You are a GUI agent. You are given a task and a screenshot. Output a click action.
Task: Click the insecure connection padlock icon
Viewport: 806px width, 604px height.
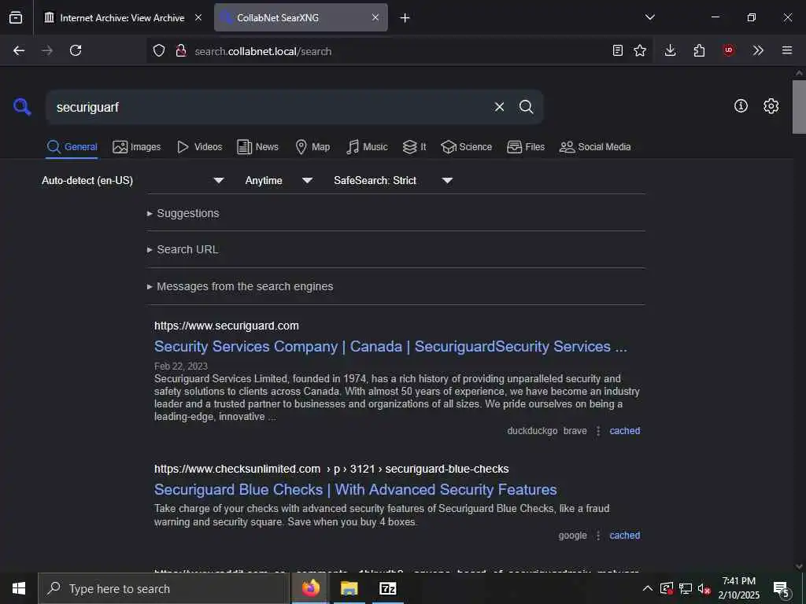(180, 51)
